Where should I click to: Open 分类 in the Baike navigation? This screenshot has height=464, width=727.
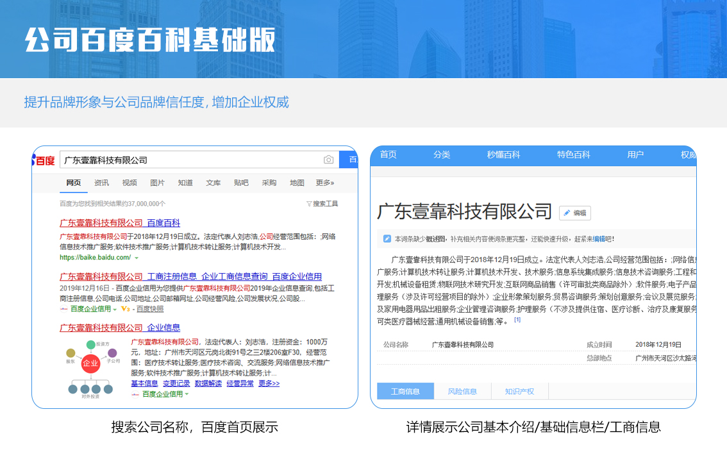tap(442, 154)
